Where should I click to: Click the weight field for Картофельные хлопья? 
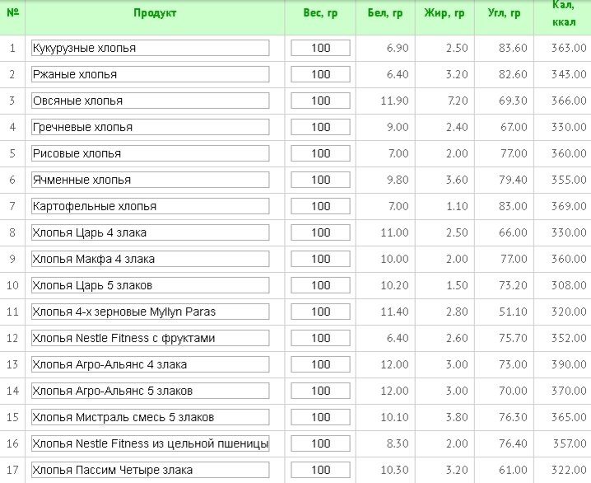click(320, 206)
